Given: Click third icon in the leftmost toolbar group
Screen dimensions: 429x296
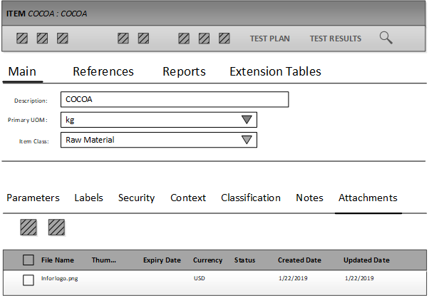Looking at the screenshot, I should coord(62,39).
